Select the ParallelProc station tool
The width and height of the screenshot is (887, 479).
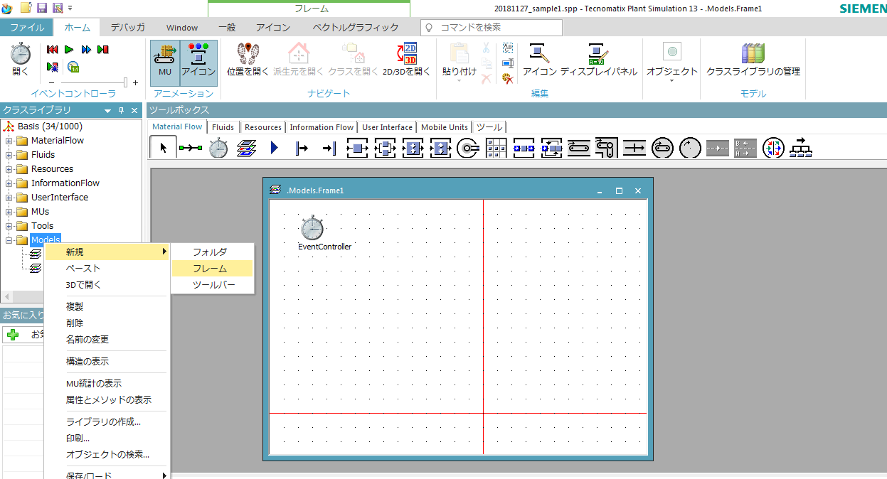(x=385, y=147)
